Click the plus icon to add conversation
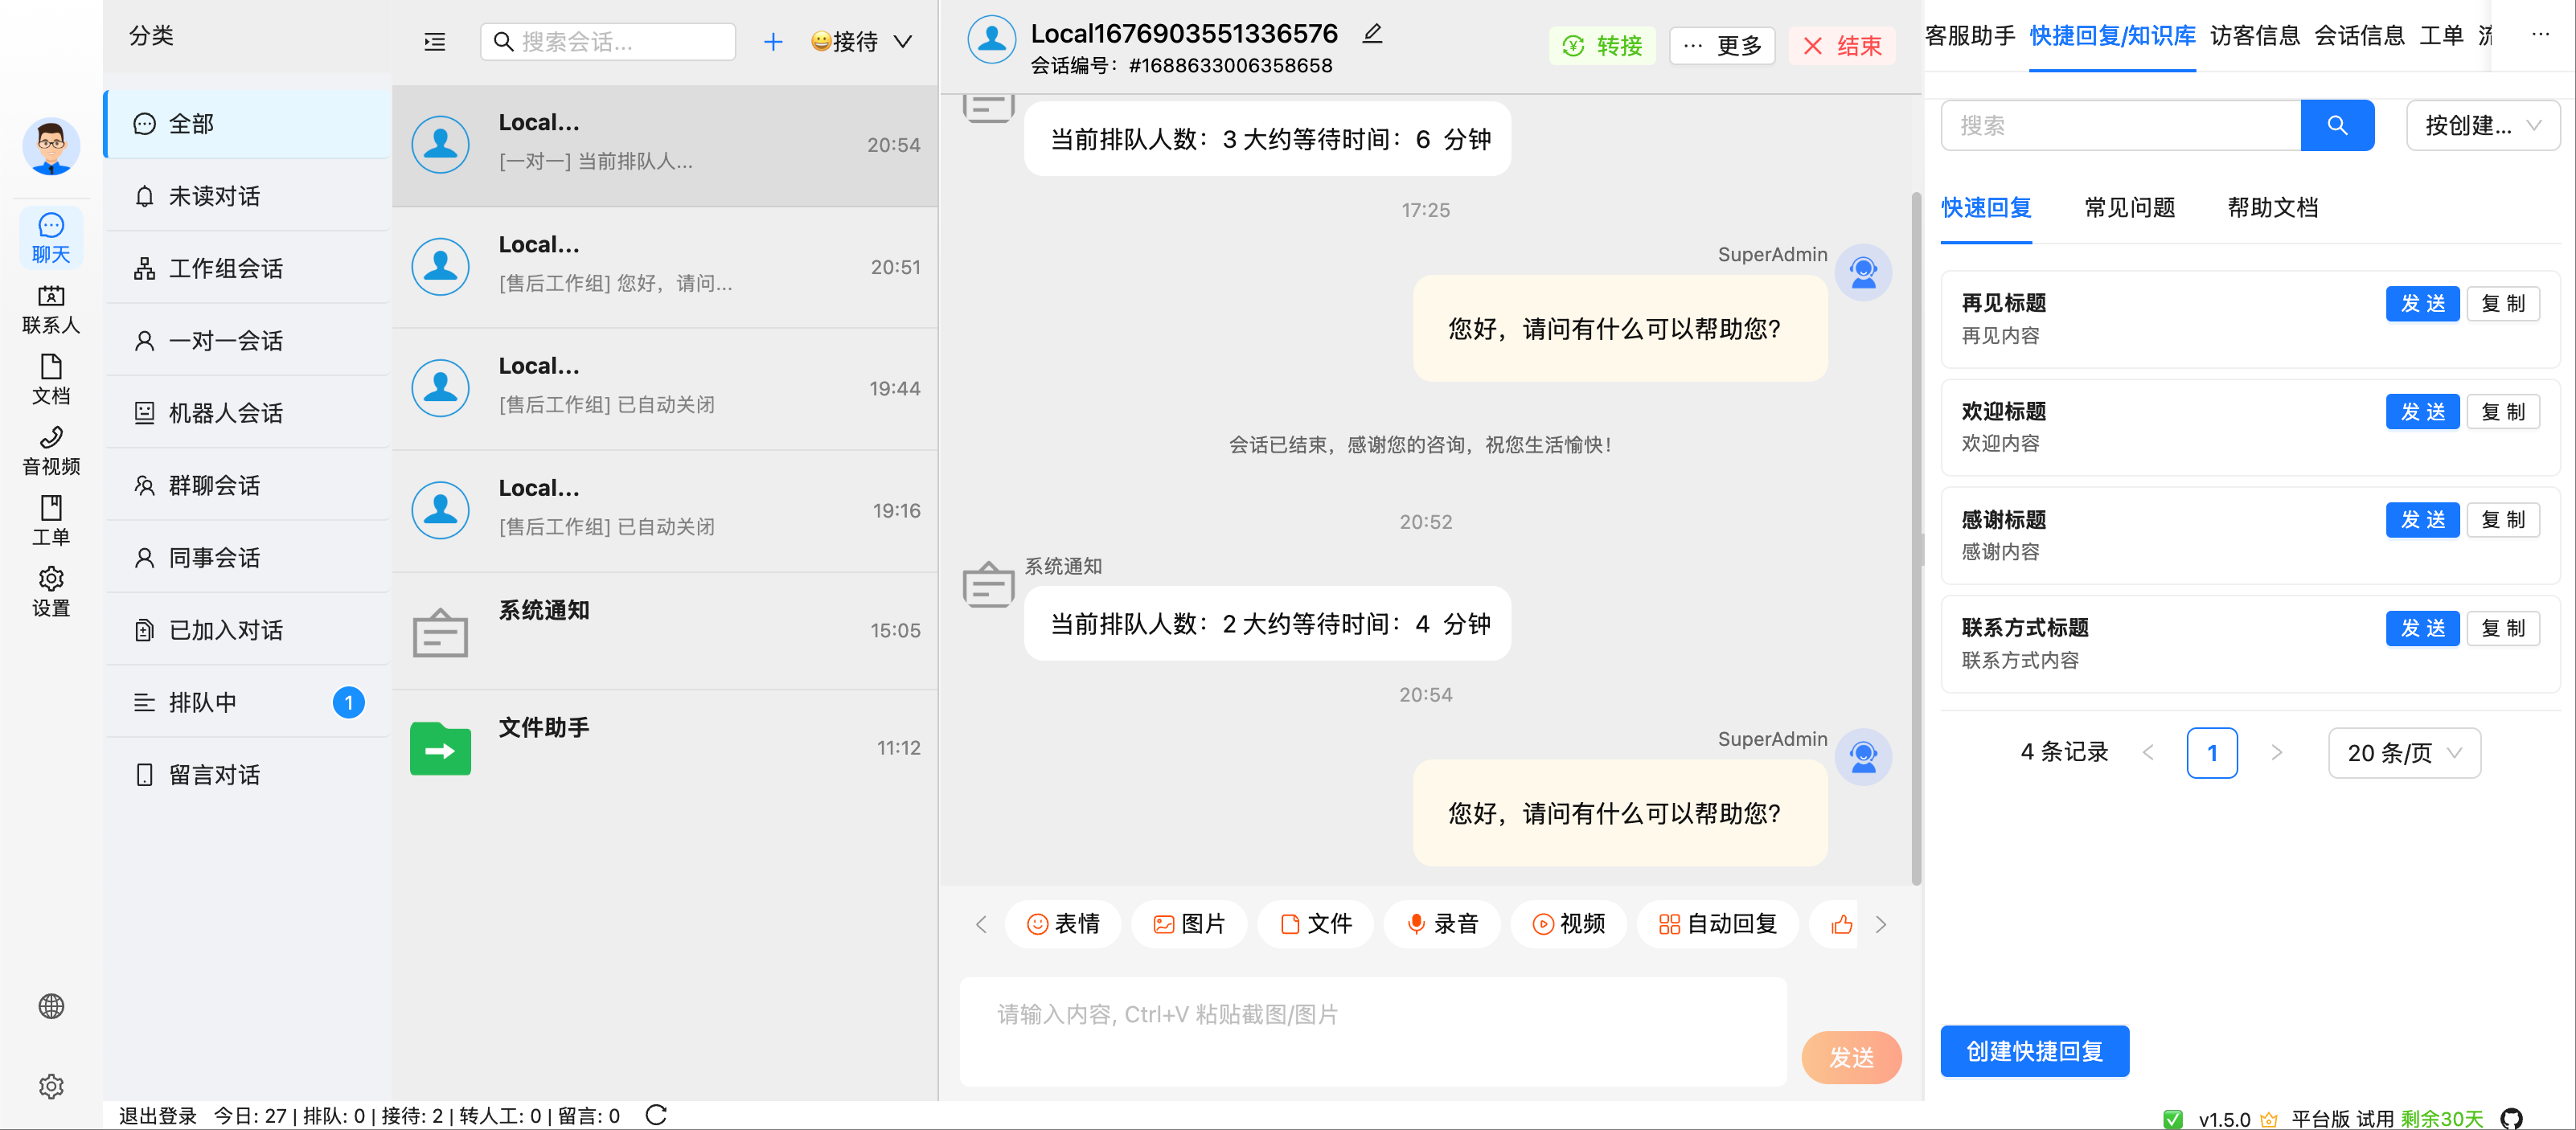 pyautogui.click(x=772, y=42)
